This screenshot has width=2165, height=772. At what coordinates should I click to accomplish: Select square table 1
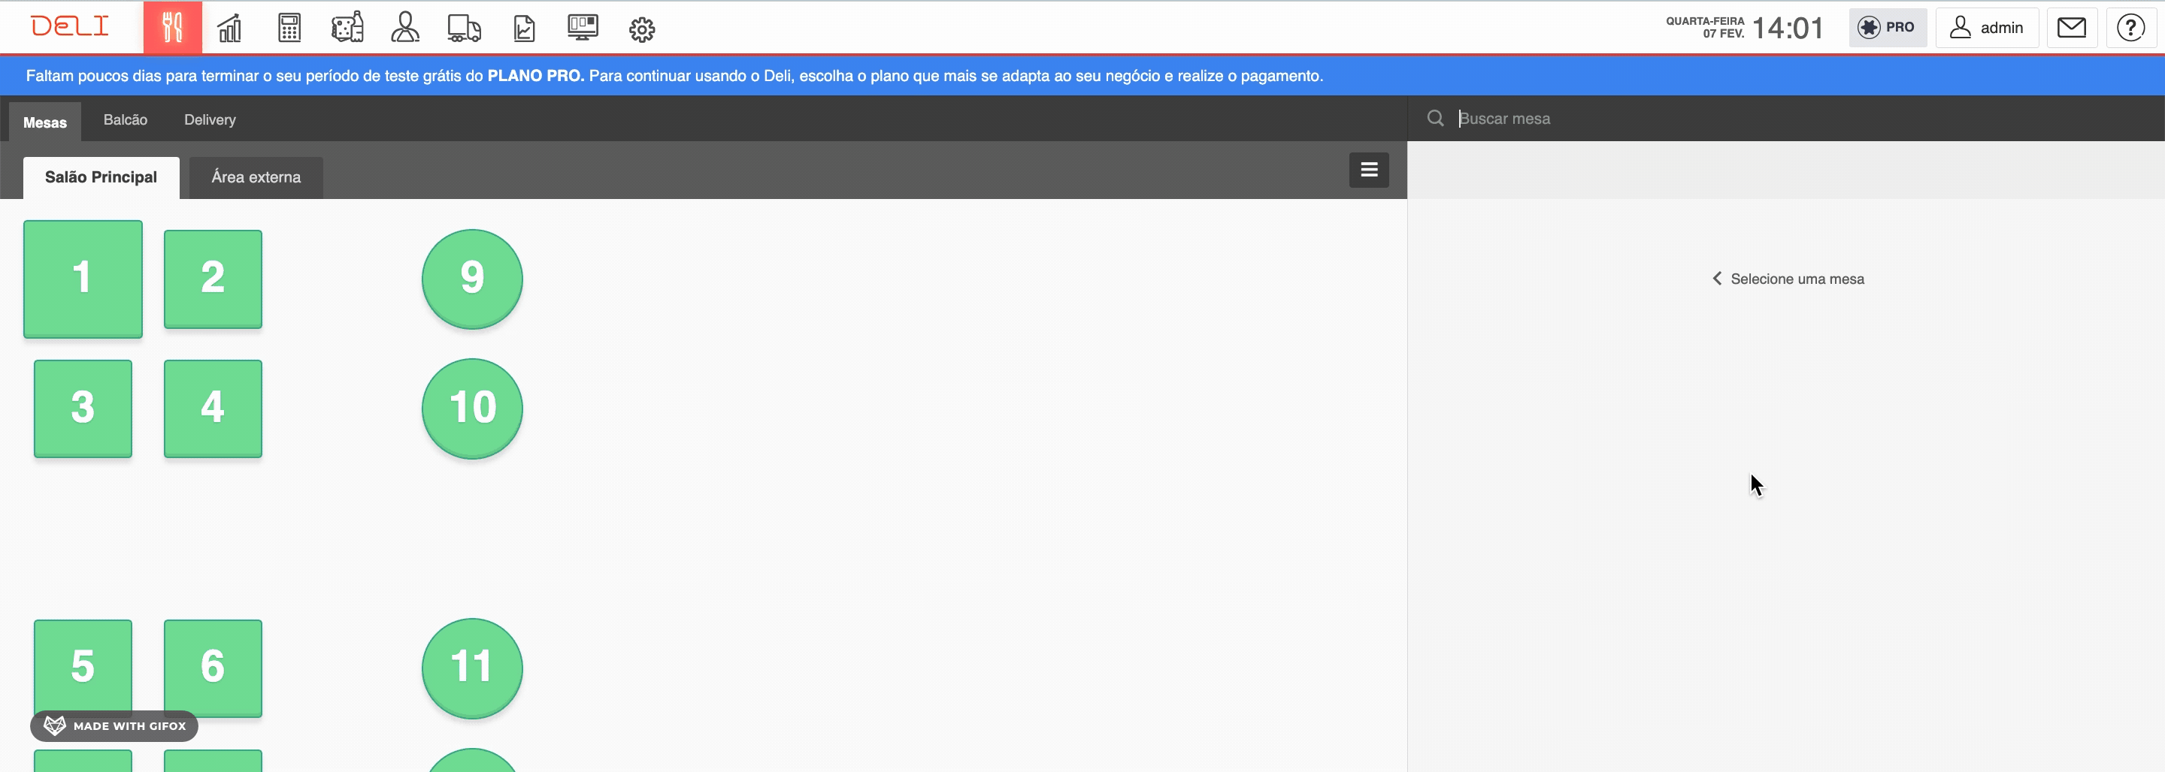click(x=83, y=279)
